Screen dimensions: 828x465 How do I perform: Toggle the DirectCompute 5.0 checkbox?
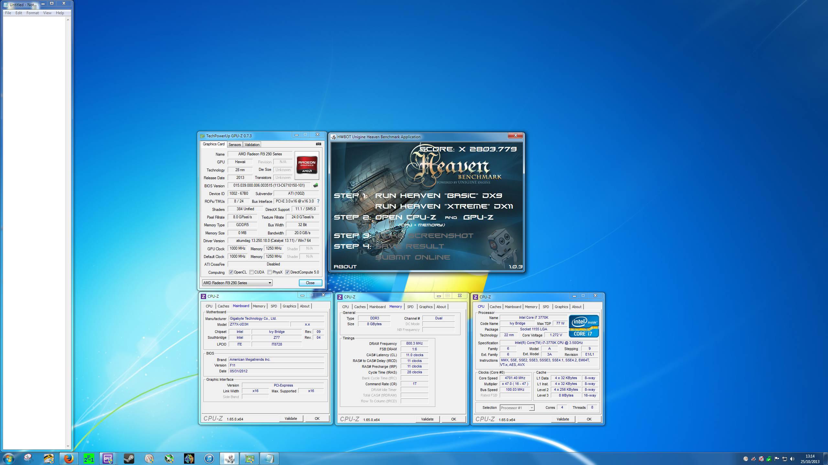(x=287, y=272)
